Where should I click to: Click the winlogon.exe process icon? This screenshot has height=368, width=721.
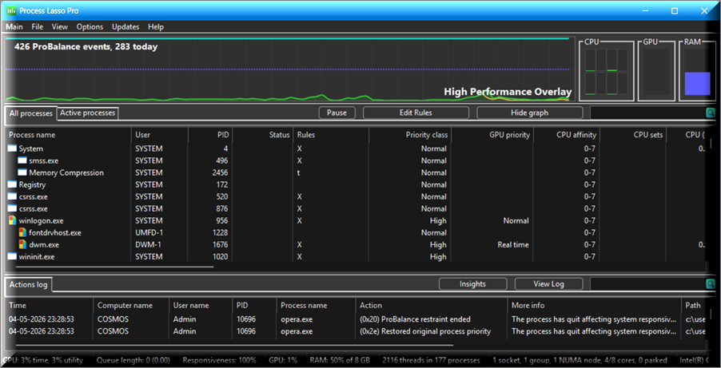coord(13,220)
